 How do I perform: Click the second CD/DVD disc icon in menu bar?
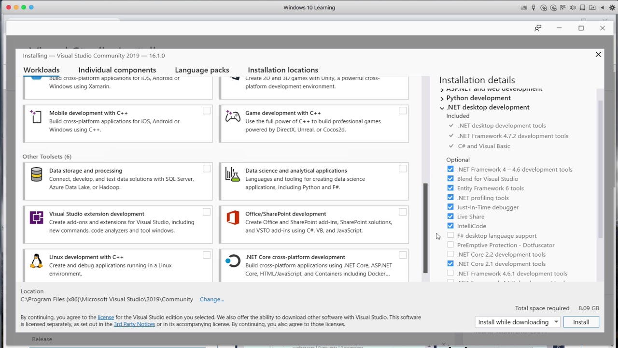point(553,7)
